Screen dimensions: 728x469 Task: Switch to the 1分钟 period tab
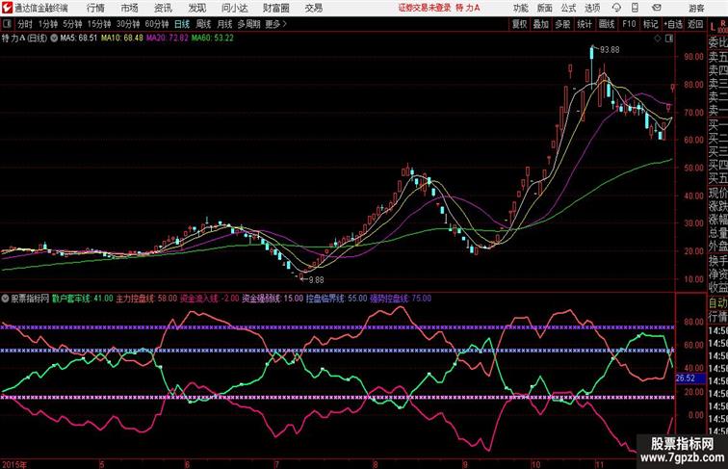[47, 24]
